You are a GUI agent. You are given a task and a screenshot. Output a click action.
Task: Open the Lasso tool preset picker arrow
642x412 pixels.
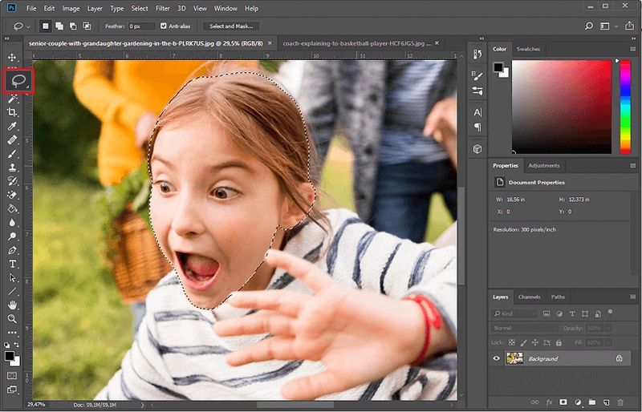pyautogui.click(x=29, y=26)
